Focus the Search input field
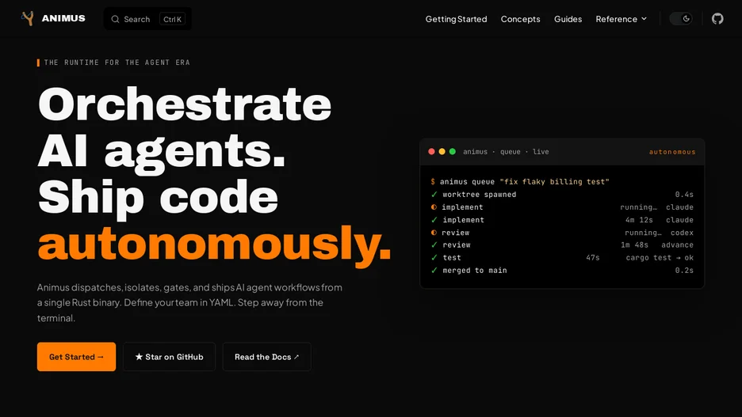Image resolution: width=742 pixels, height=417 pixels. point(147,19)
